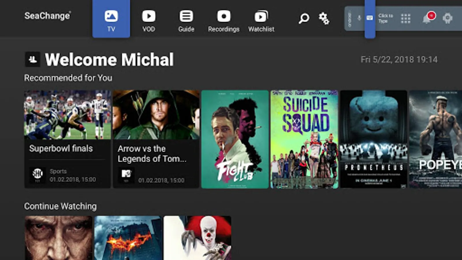Click the 'Welcome Michal' heading

pos(109,60)
